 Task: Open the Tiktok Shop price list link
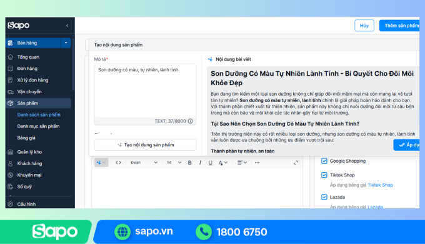pos(380,185)
